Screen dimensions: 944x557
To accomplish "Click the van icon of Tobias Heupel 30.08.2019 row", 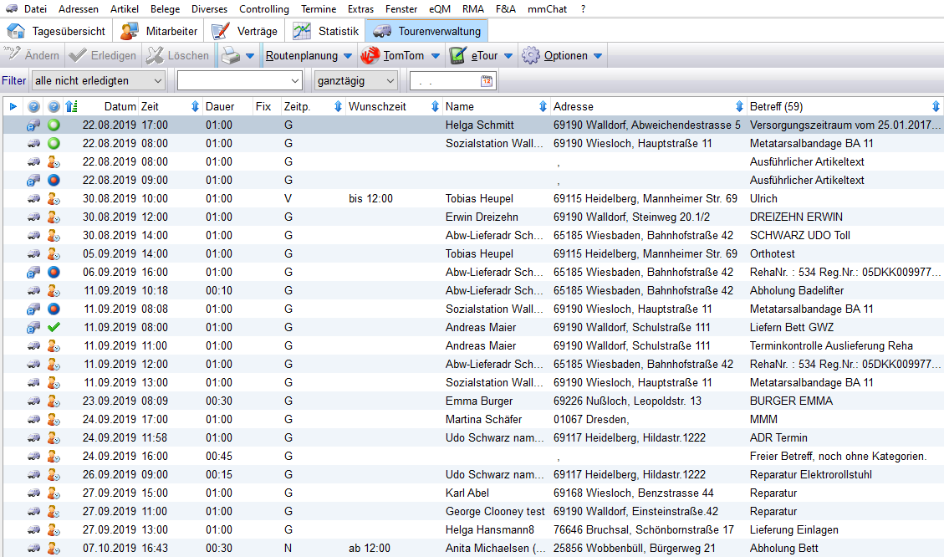I will coord(33,198).
